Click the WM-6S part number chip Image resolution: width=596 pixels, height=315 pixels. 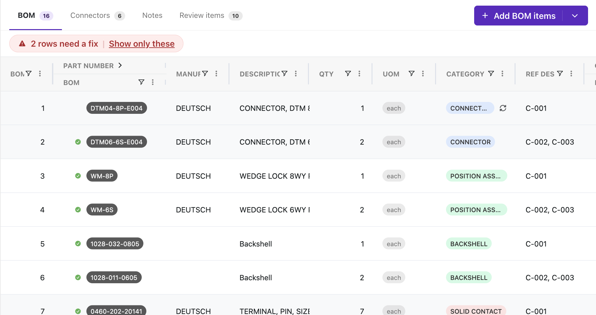pyautogui.click(x=102, y=210)
